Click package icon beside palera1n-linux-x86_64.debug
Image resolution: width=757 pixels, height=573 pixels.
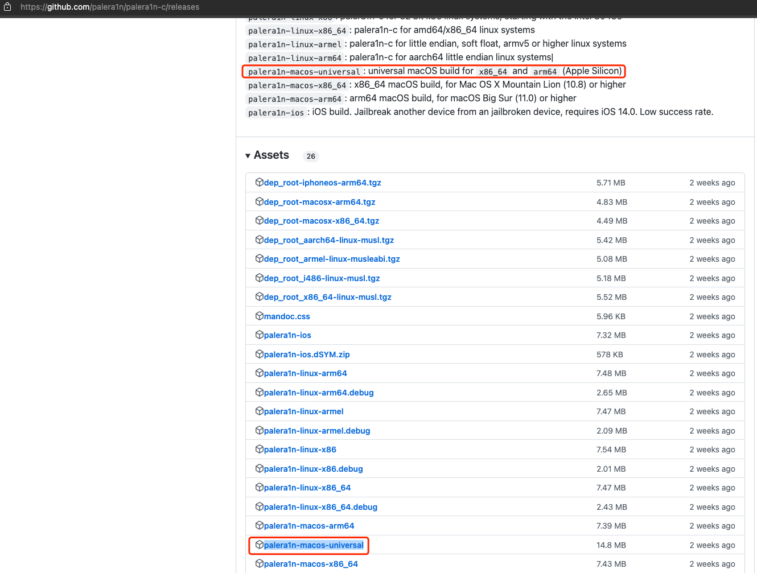[x=260, y=506]
